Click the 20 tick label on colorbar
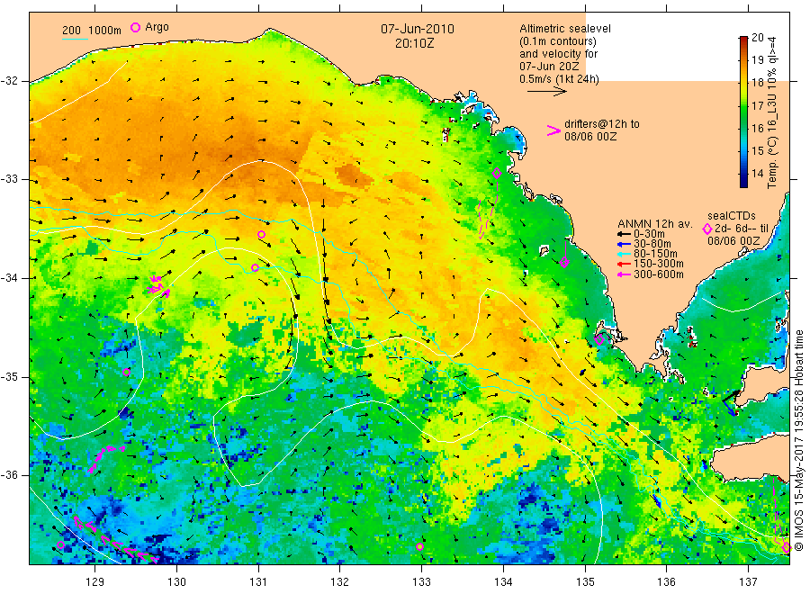The image size is (810, 594). (758, 37)
